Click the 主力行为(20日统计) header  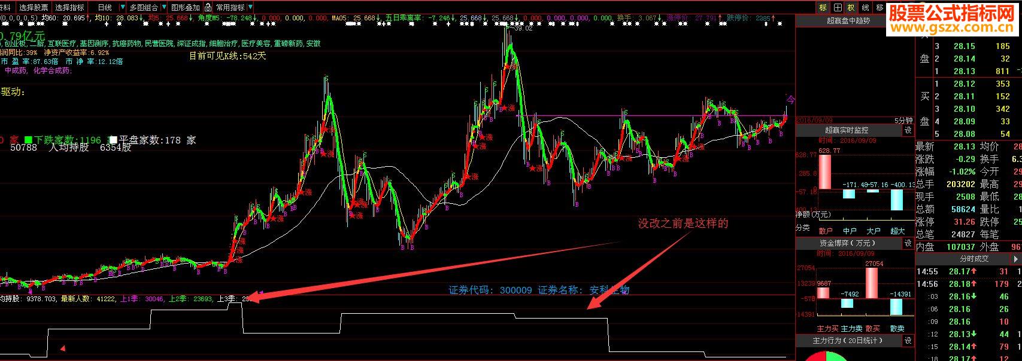click(x=848, y=341)
